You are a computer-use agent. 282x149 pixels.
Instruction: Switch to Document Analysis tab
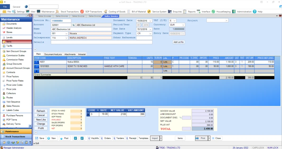click(53, 54)
